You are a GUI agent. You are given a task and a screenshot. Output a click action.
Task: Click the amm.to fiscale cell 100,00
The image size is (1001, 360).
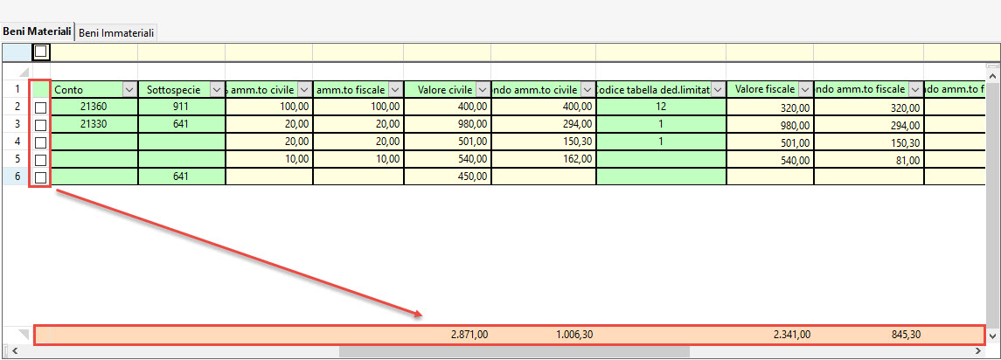pos(358,107)
